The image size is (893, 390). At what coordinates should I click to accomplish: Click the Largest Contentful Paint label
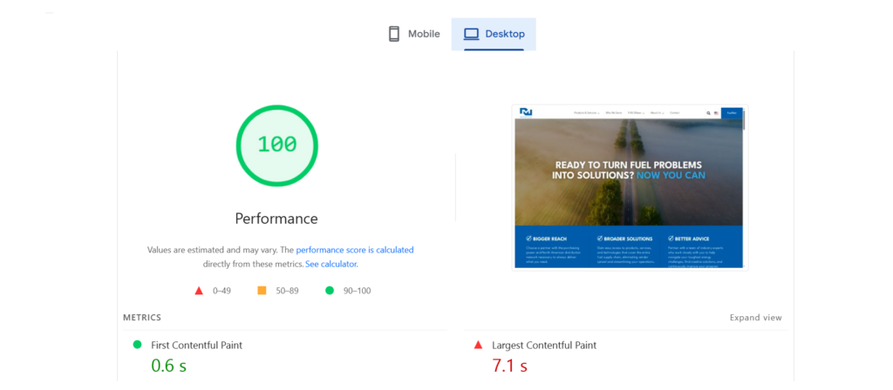click(x=544, y=346)
